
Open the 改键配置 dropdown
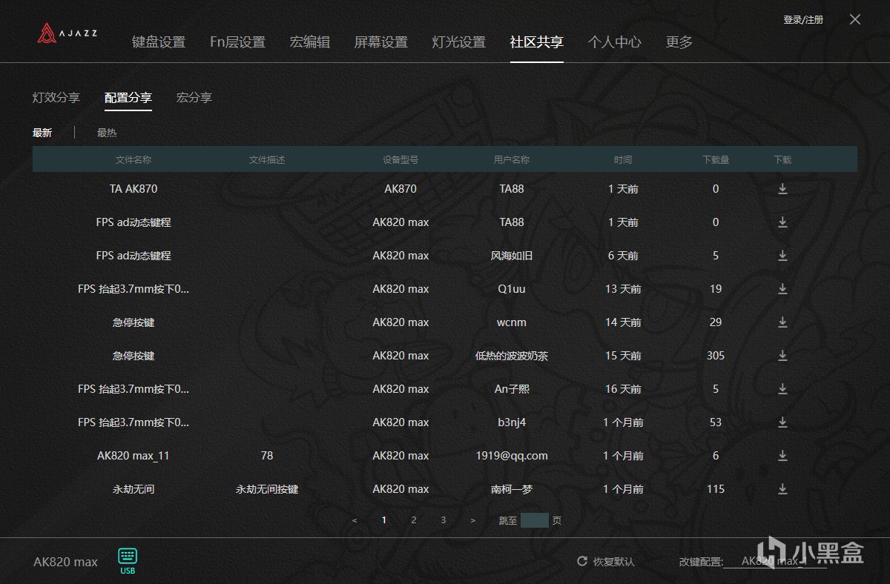coord(775,562)
